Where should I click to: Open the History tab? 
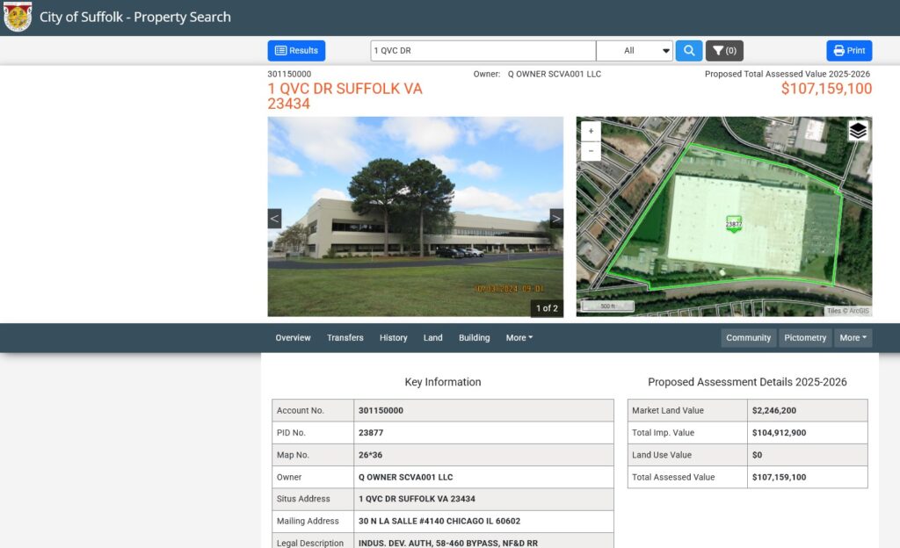click(393, 337)
